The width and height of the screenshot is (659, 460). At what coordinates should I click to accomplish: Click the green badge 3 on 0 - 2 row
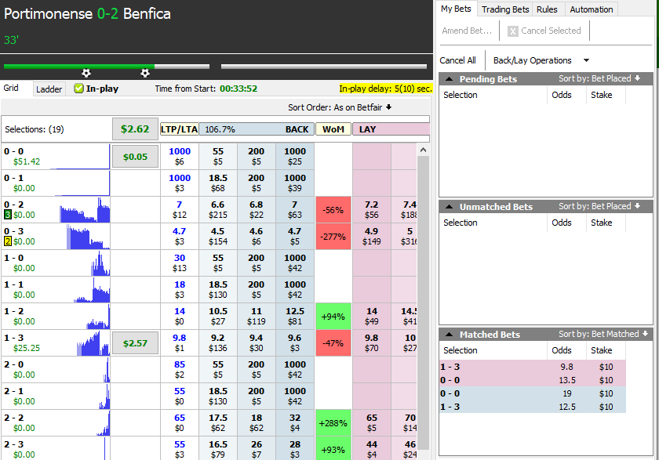tap(8, 215)
